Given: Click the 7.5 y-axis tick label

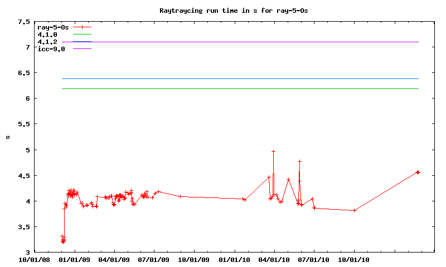Looking at the screenshot, I should [x=24, y=22].
